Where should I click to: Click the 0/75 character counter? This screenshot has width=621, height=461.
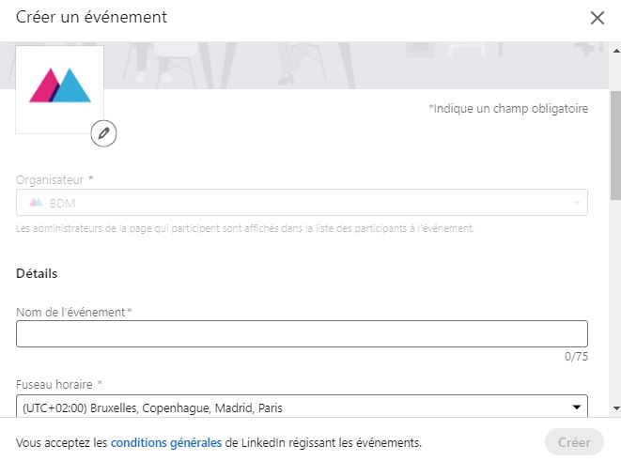tap(576, 357)
